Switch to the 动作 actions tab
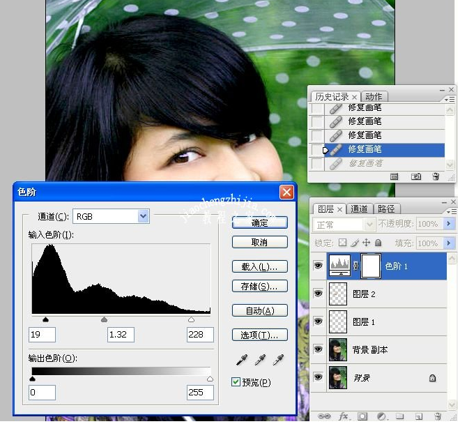This screenshot has width=460, height=424. (374, 97)
